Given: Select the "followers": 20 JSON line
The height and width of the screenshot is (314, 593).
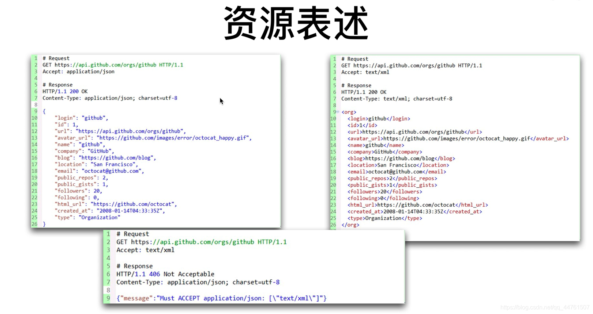Looking at the screenshot, I should click(x=78, y=191).
